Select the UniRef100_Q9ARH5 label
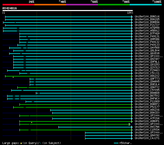The image size is (164, 145). pyautogui.click(x=147, y=82)
